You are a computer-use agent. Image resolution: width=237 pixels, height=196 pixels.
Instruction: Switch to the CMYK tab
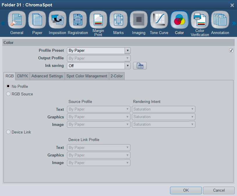(x=22, y=76)
